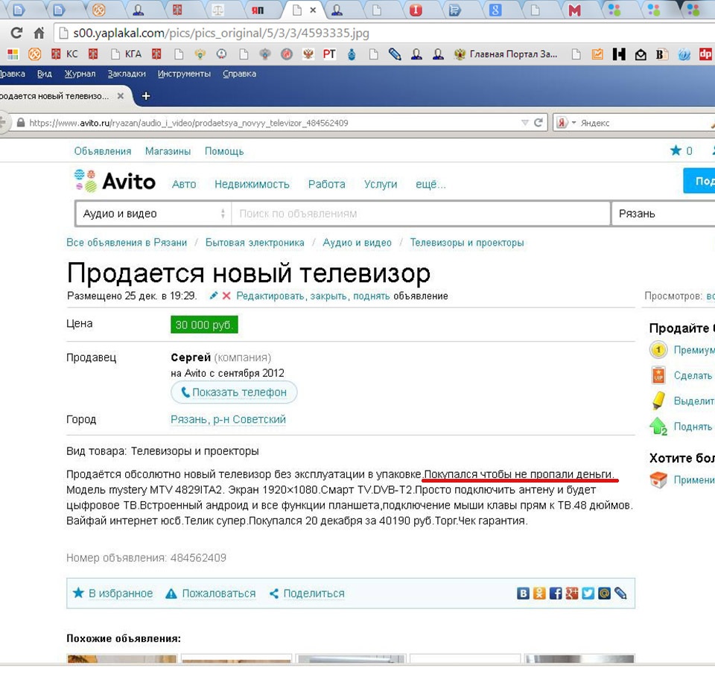The width and height of the screenshot is (715, 700).
Task: Open the Журнал menu
Action: 80,74
